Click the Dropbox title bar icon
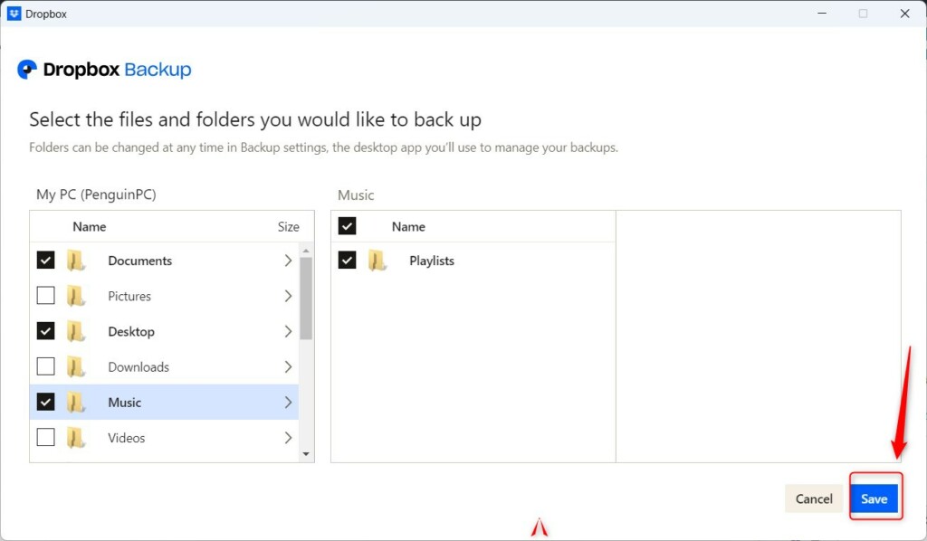Screen dimensions: 927x541 [14, 14]
